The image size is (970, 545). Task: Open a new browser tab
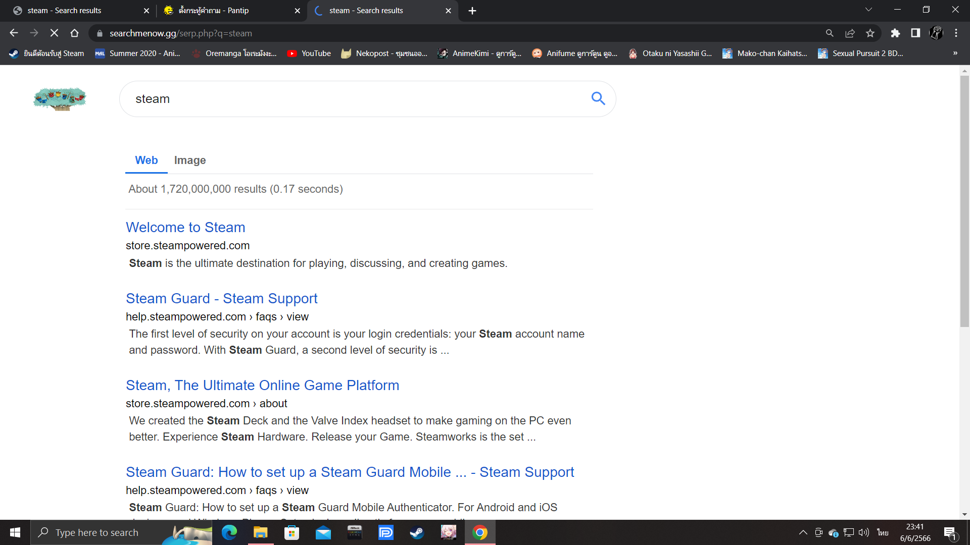[472, 11]
